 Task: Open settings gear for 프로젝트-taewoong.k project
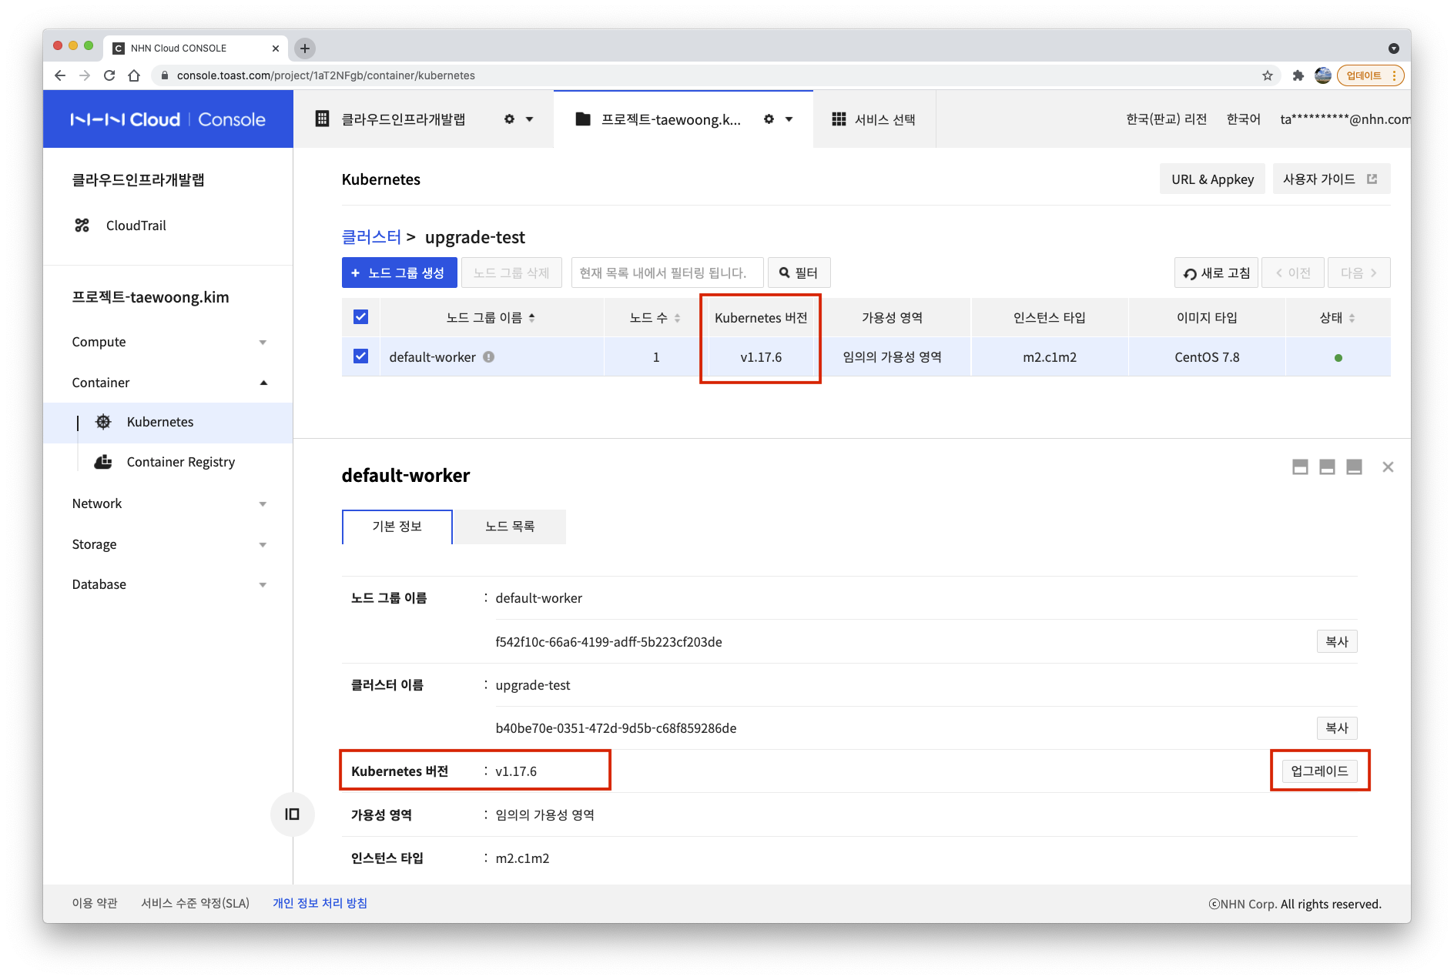click(x=769, y=119)
